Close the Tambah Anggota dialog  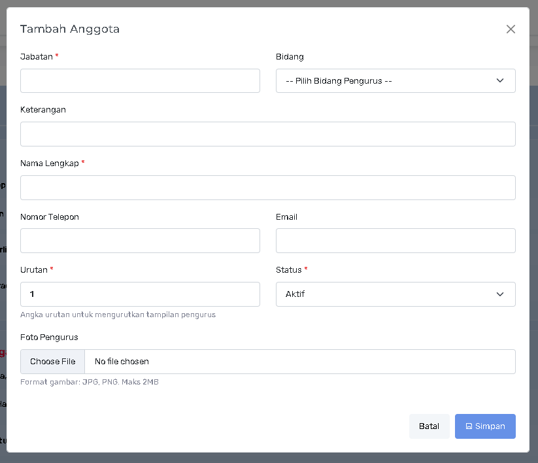(x=511, y=29)
